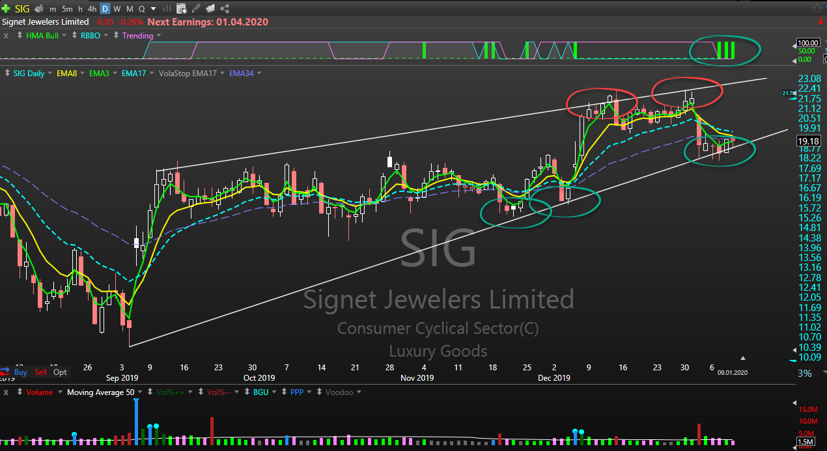827x451 pixels.
Task: Select the pencil drawing tool icon
Action: [x=195, y=8]
